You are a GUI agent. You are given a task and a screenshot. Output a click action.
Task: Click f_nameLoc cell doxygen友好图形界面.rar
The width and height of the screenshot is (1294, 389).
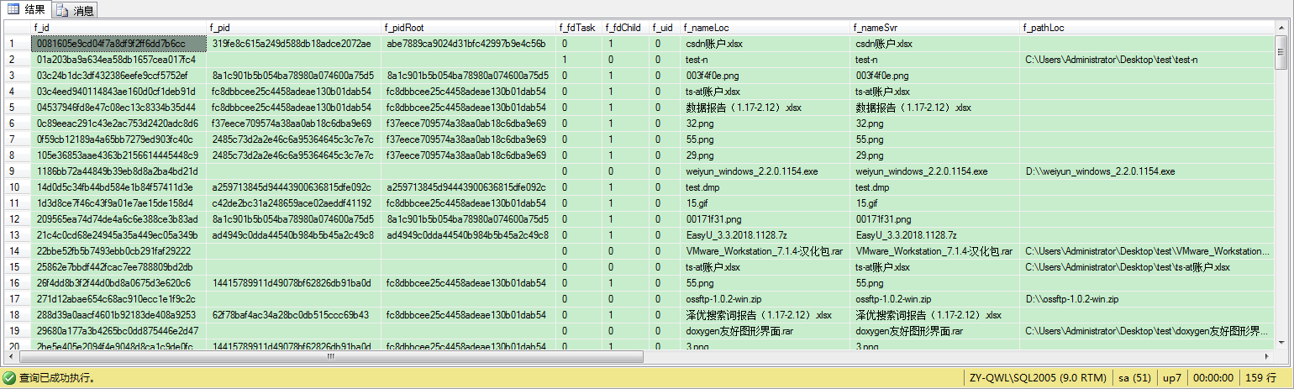click(765, 330)
